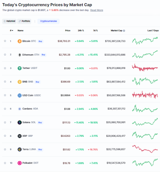Click the XRP coin logo

point(20,136)
